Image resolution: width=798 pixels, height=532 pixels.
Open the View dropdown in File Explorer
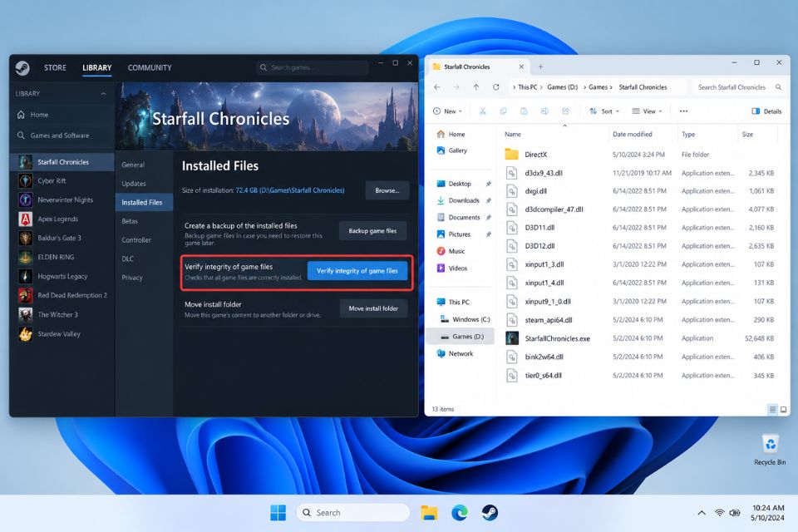[x=647, y=111]
